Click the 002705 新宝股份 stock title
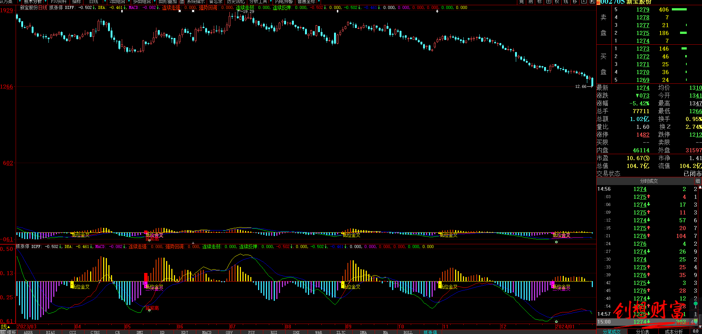This screenshot has width=702, height=334. coord(626,2)
